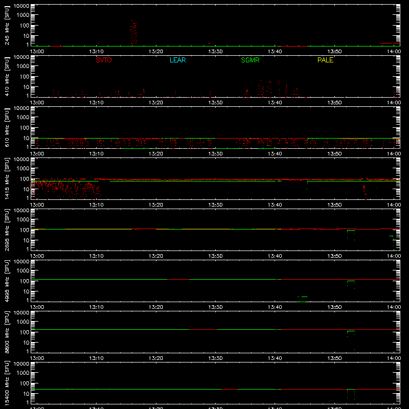409x409 pixels.
Task: Click the 10000 y-axis value of 15400 MHz panel
Action: tap(21, 364)
